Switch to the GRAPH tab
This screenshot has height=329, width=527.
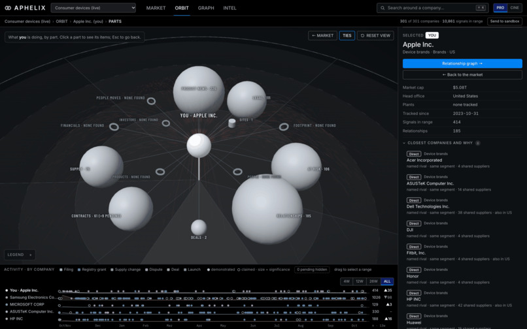click(x=206, y=8)
